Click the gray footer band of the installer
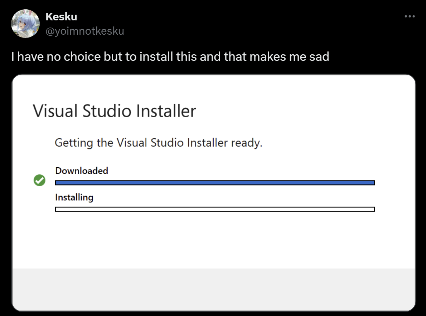 pos(214,290)
